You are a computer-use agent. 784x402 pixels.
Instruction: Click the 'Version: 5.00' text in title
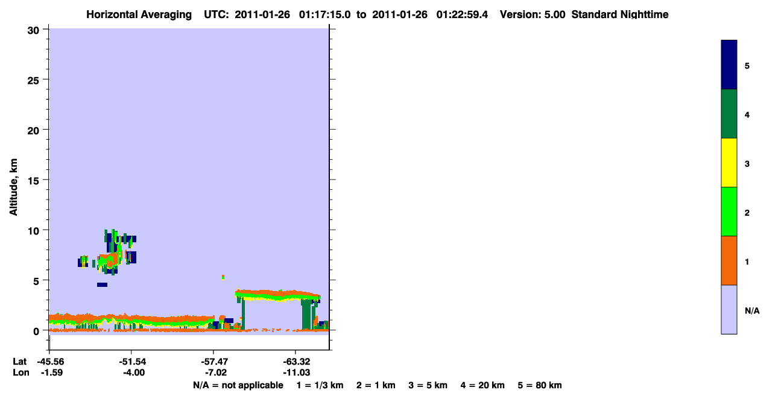(x=533, y=14)
